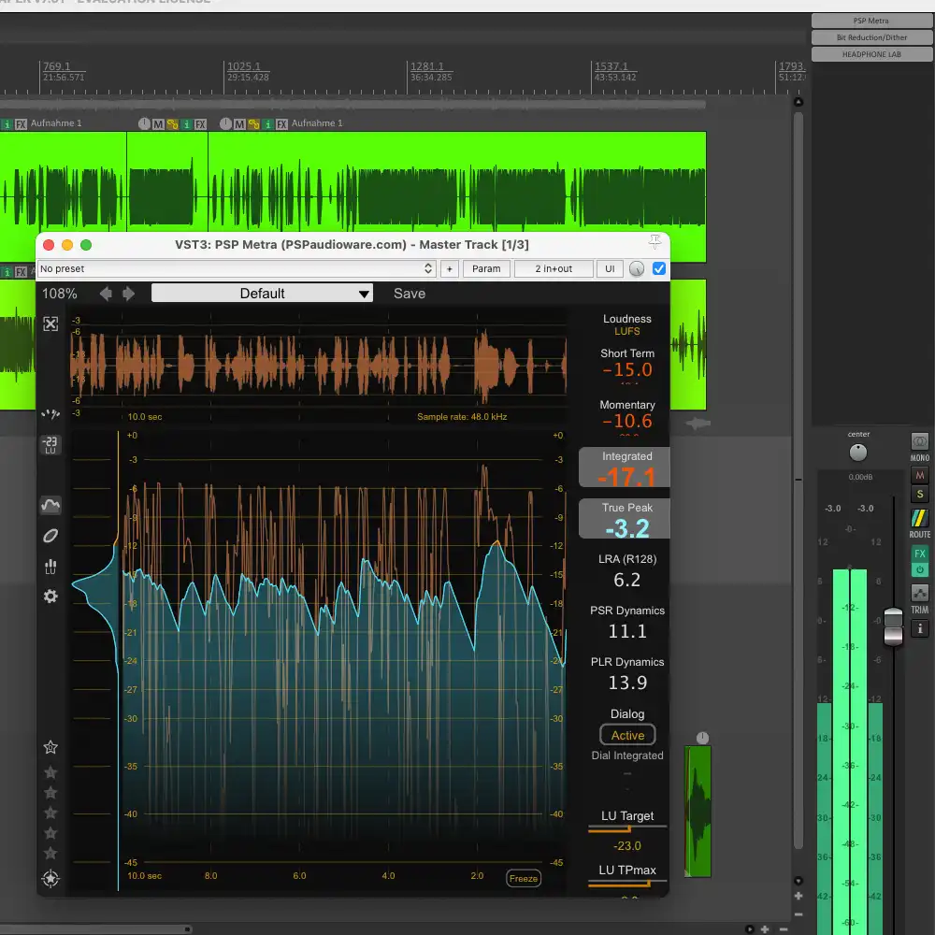Open the master ROUTE button
This screenshot has width=935, height=935.
[919, 519]
